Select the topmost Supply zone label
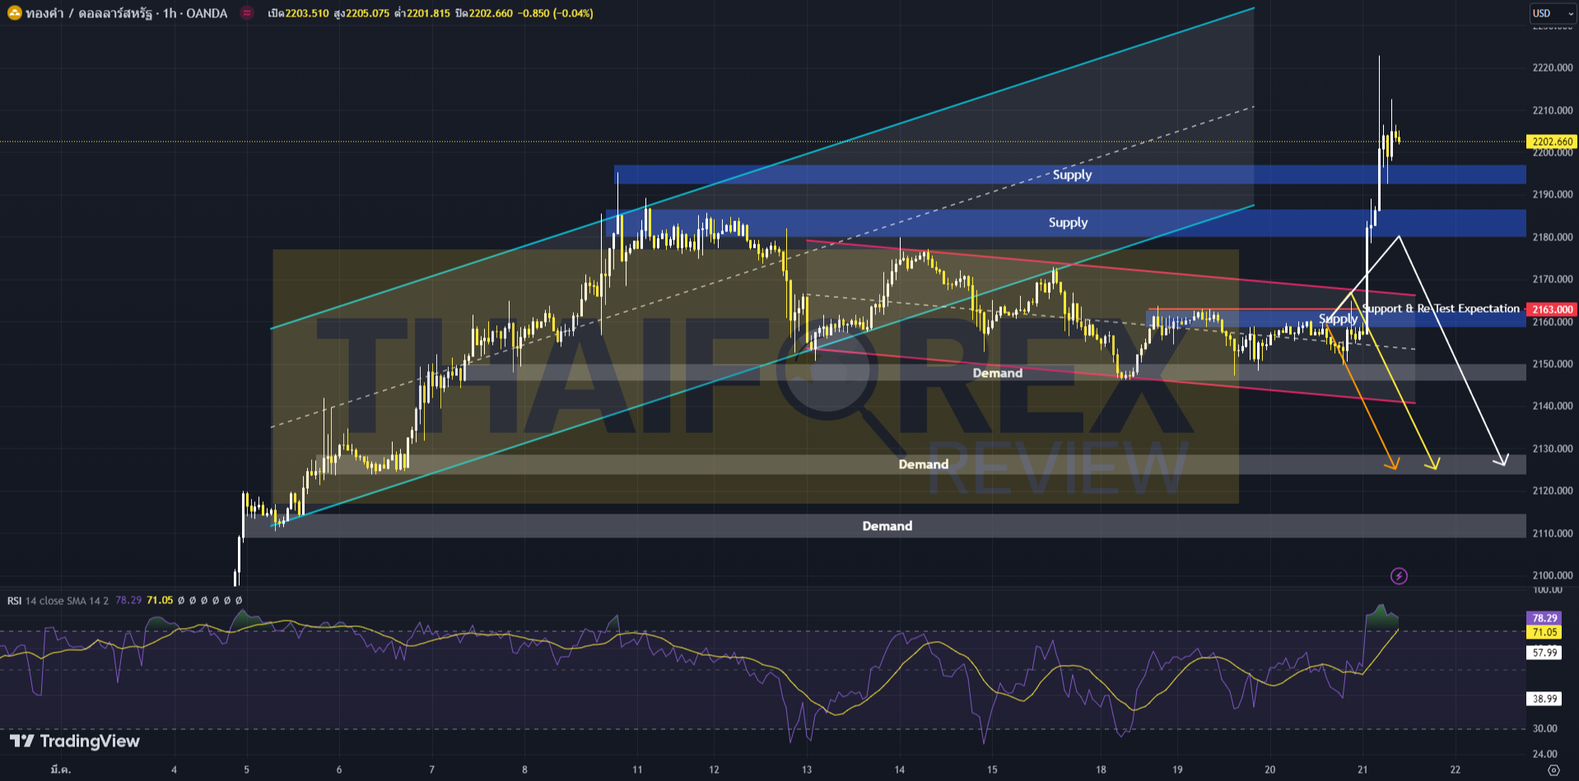The width and height of the screenshot is (1579, 781). point(1072,174)
